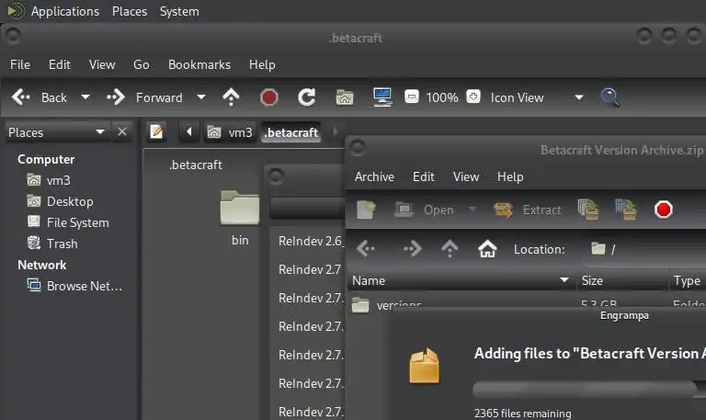Screen dimensions: 706x420
Task: Open the Places panel menu
Action: pos(130,11)
